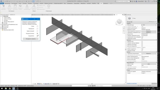160x90 pixels.
Task: Open the Вставить ribbon tab
Action: tap(30, 3)
